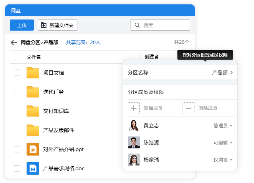
Task: Toggle the select-all checkbox in header
Action: click(17, 57)
